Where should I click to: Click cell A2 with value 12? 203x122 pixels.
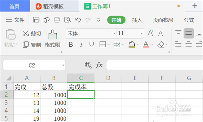coord(27,95)
